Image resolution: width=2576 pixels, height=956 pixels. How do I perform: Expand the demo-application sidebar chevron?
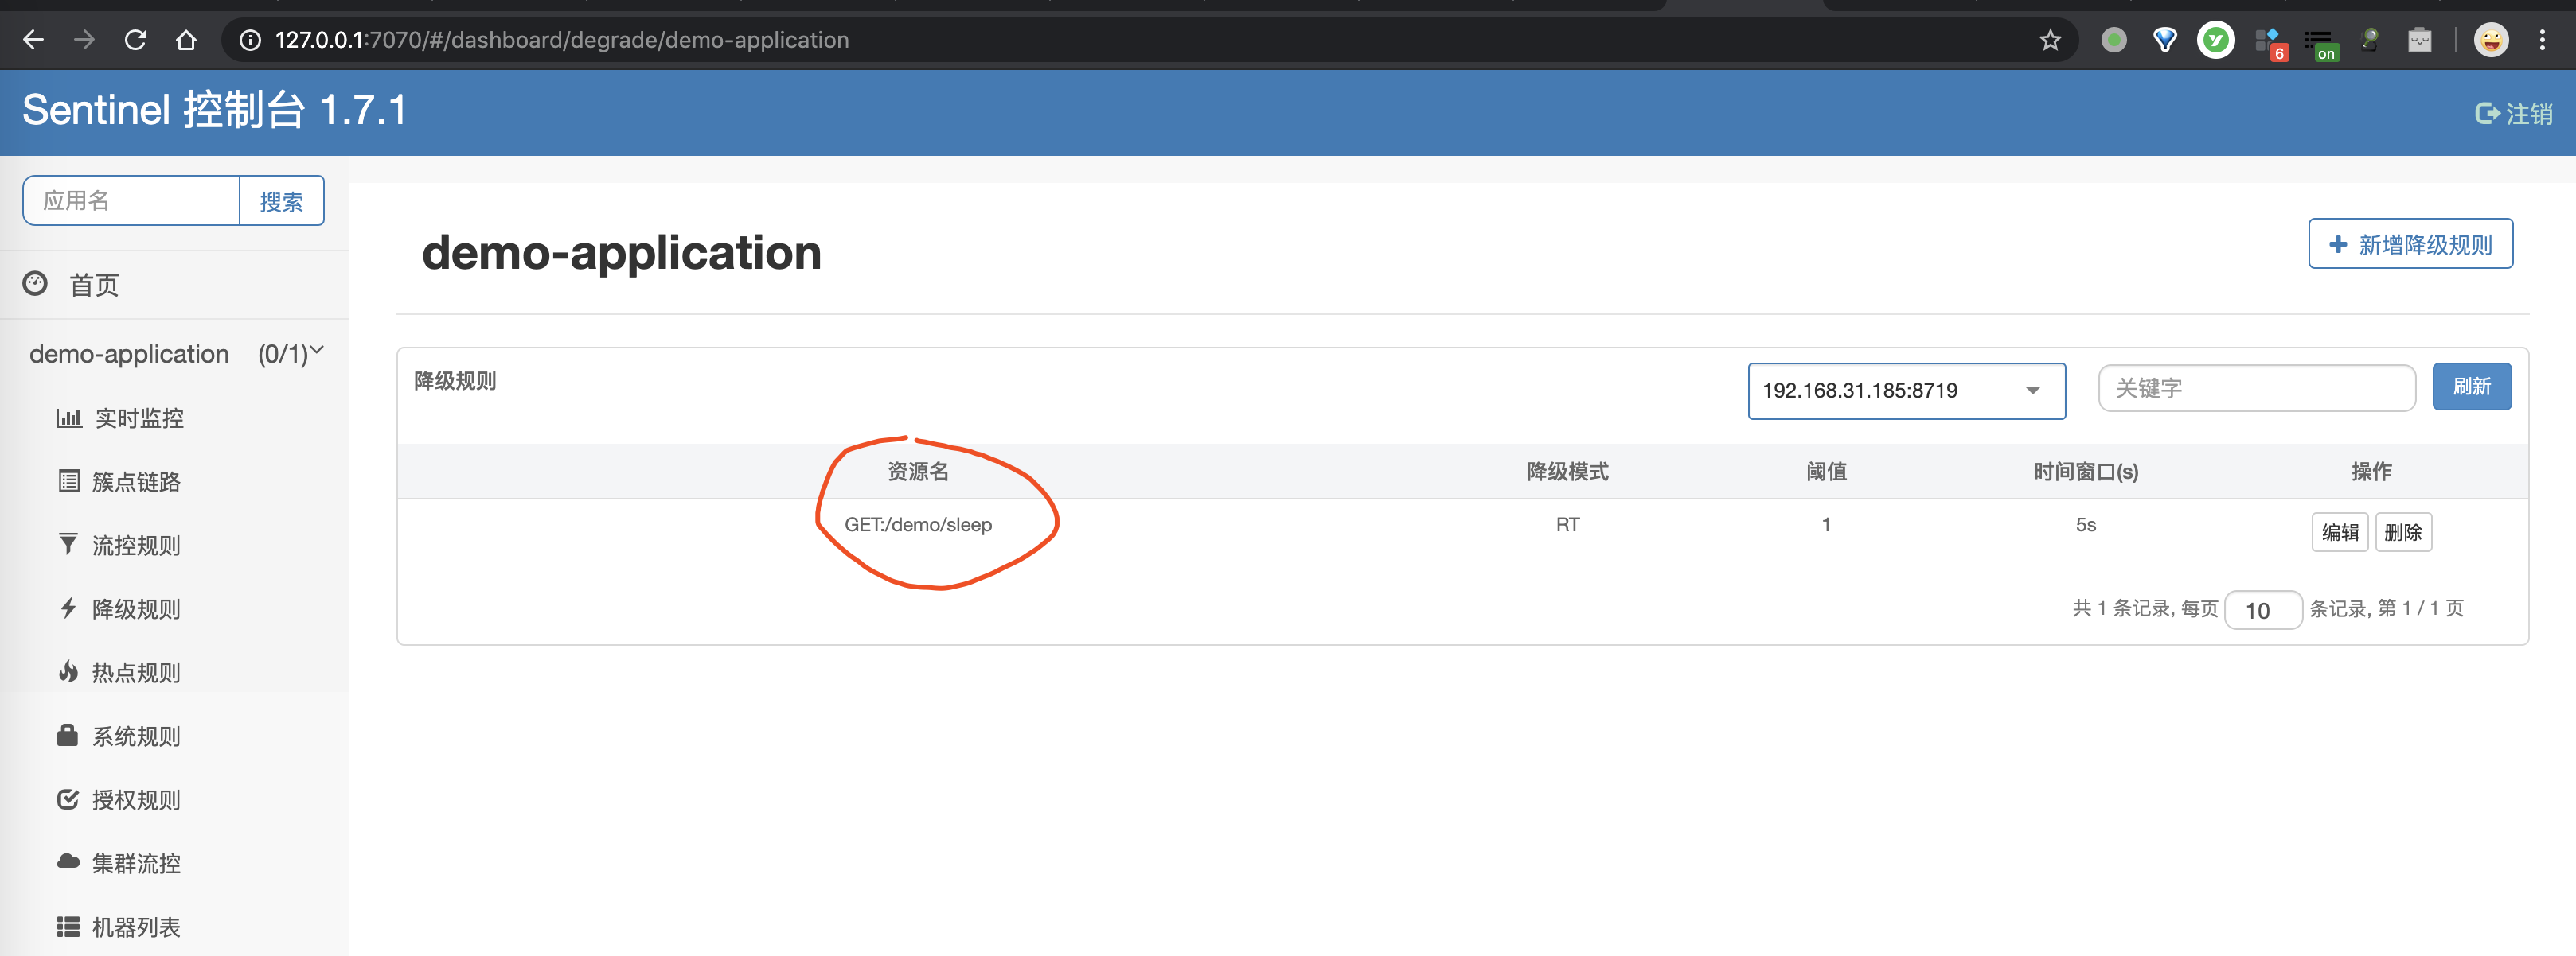click(x=317, y=350)
